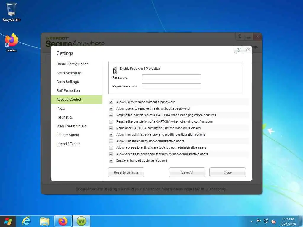Show desktop button at taskbar end
The width and height of the screenshot is (303, 227).
pyautogui.click(x=301, y=221)
